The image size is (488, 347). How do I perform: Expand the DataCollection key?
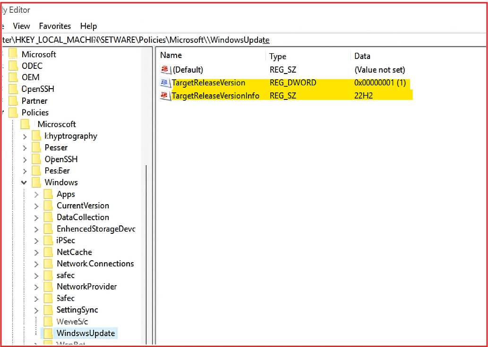(36, 218)
